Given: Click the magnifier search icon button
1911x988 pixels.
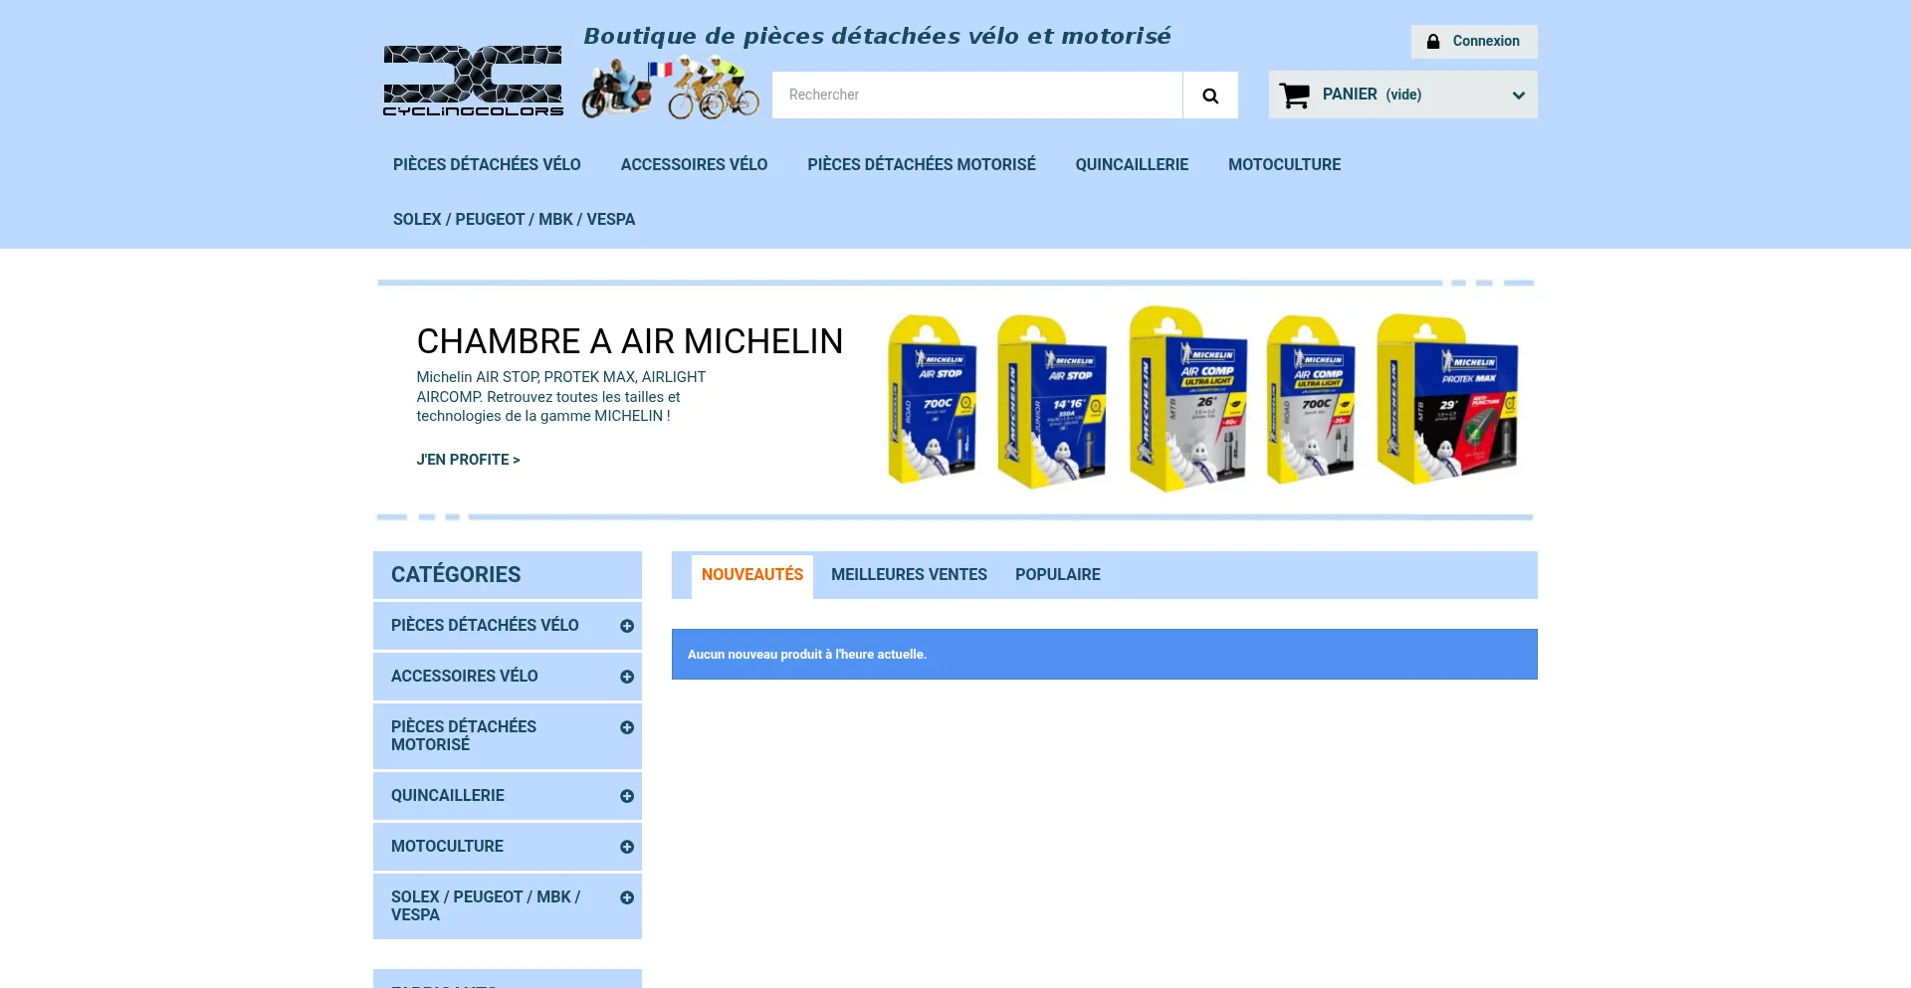Looking at the screenshot, I should (x=1210, y=96).
